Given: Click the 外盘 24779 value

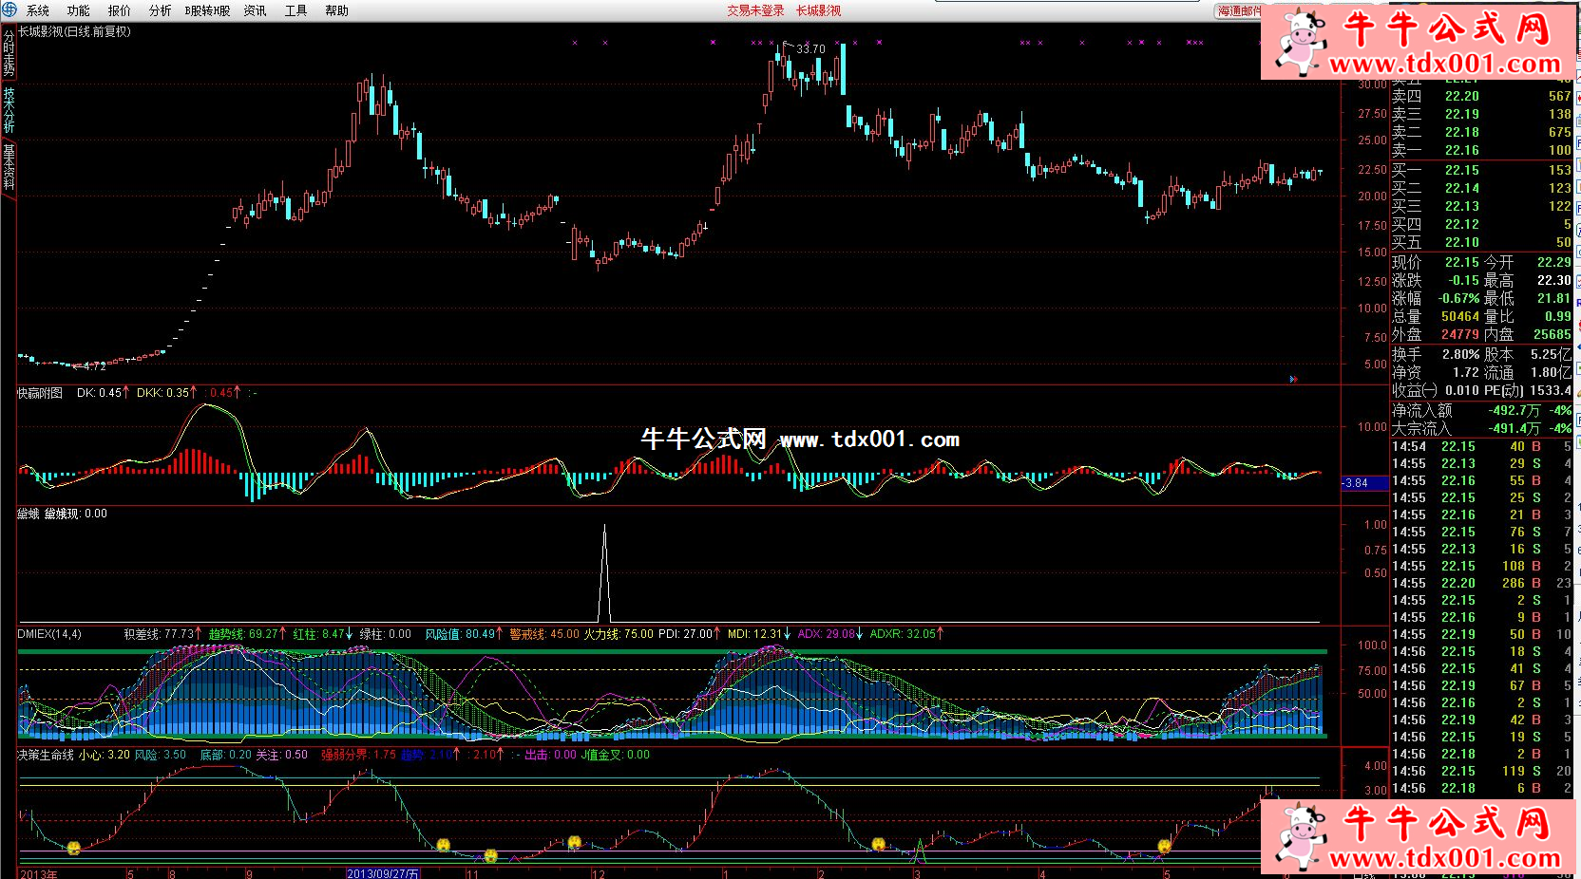Looking at the screenshot, I should 1459,334.
